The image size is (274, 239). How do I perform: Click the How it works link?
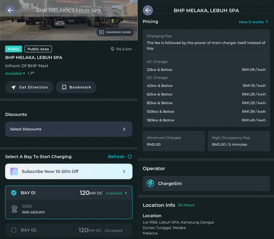251,22
